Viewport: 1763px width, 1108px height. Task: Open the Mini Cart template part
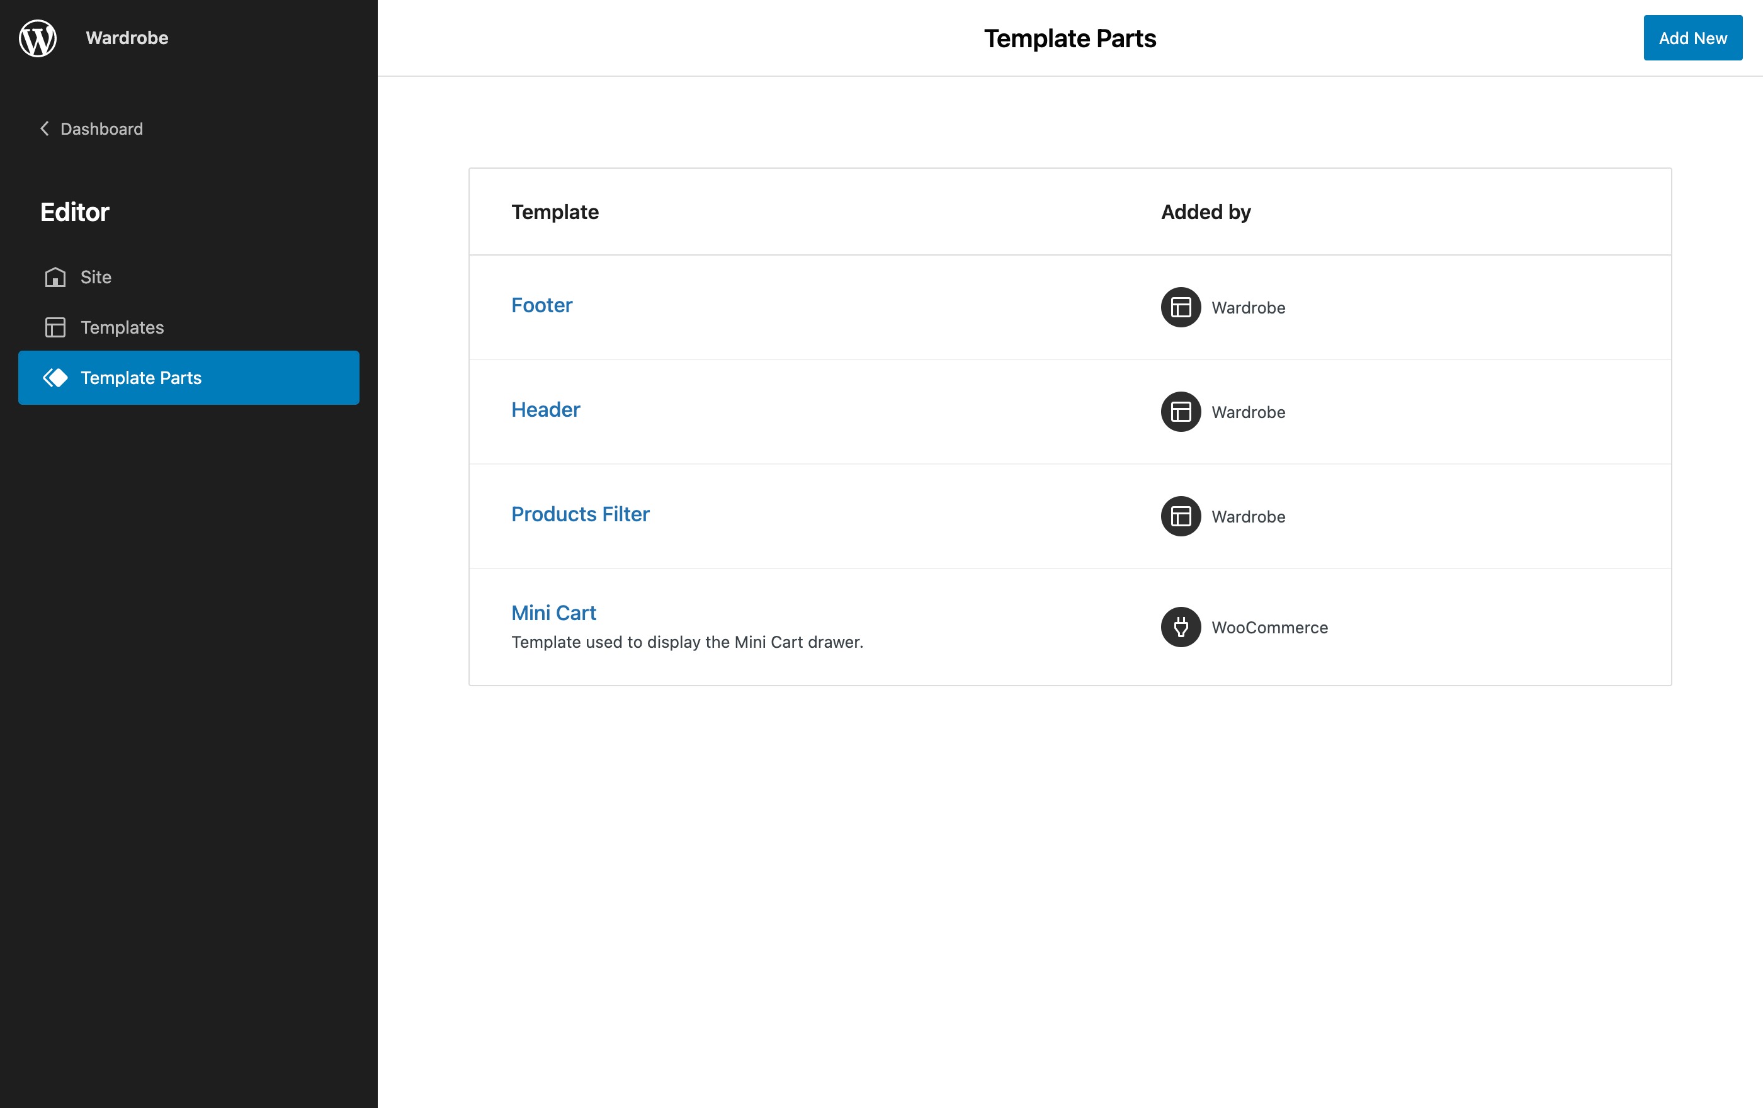coord(553,613)
